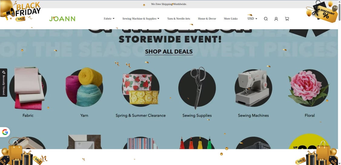Click the page vertical scrollbar

(x=339, y=83)
